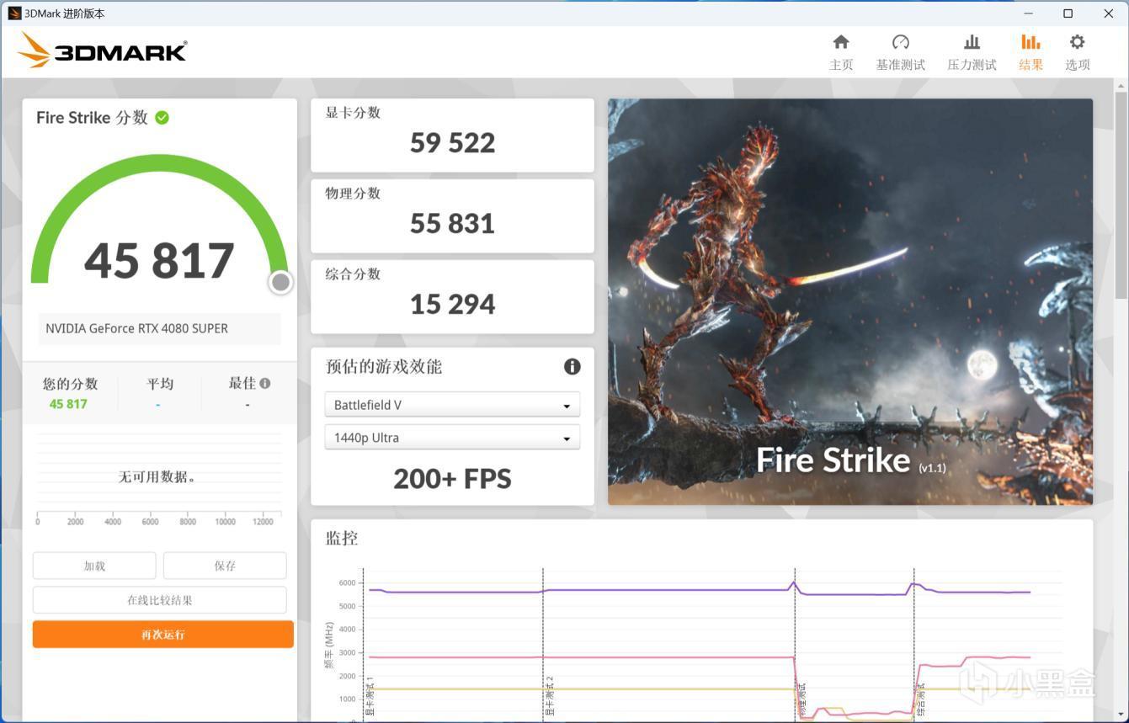1129x723 pixels.
Task: Click the info icon next to 预估的游戏效能
Action: [x=572, y=366]
